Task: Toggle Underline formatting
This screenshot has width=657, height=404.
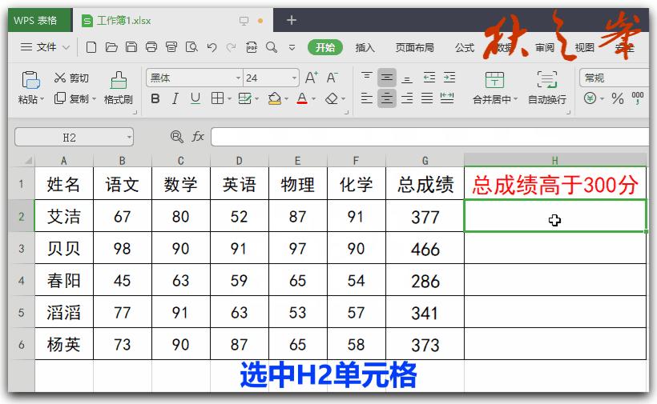Action: (195, 98)
